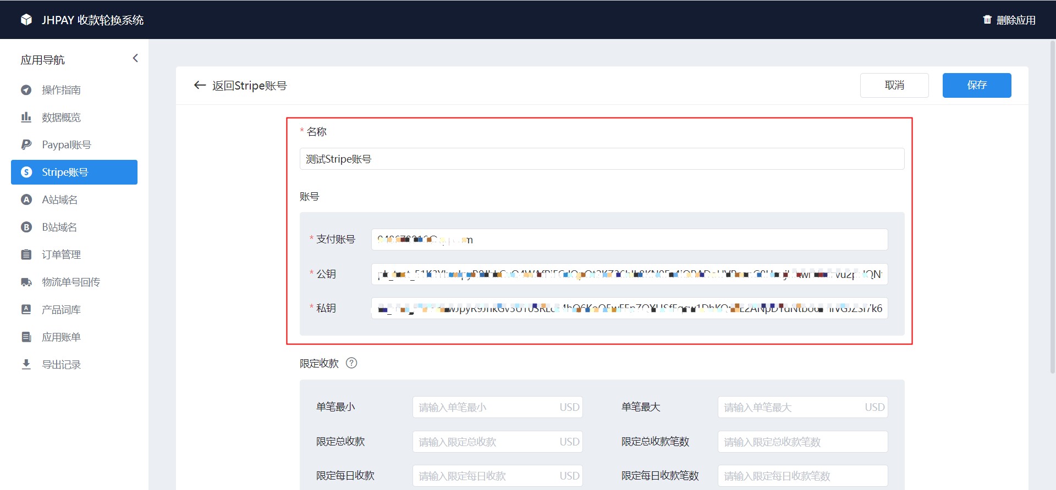Click the 限定收款 help question icon
The height and width of the screenshot is (490, 1056).
(351, 363)
